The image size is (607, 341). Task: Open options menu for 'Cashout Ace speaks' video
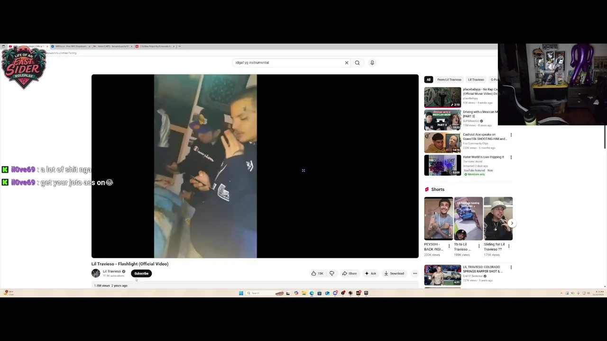pyautogui.click(x=511, y=135)
